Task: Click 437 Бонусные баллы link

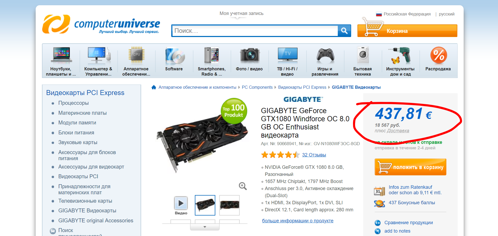Action: (x=412, y=203)
